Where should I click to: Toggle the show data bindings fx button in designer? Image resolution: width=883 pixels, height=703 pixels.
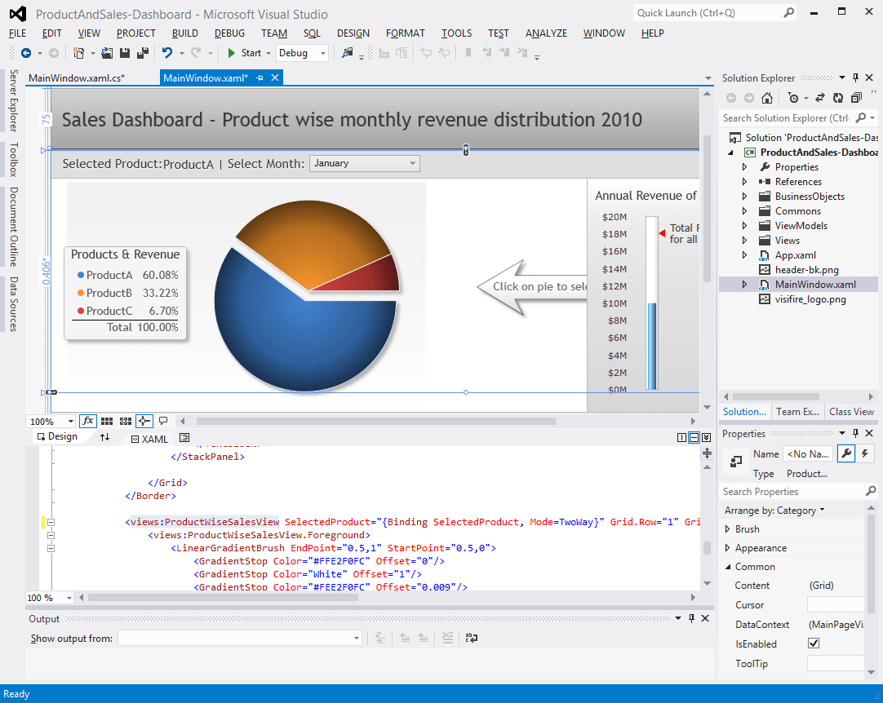pyautogui.click(x=87, y=421)
